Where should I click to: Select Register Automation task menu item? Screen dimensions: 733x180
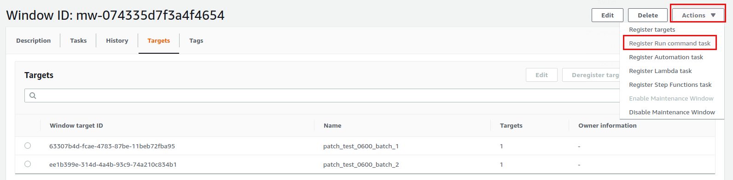pyautogui.click(x=666, y=57)
